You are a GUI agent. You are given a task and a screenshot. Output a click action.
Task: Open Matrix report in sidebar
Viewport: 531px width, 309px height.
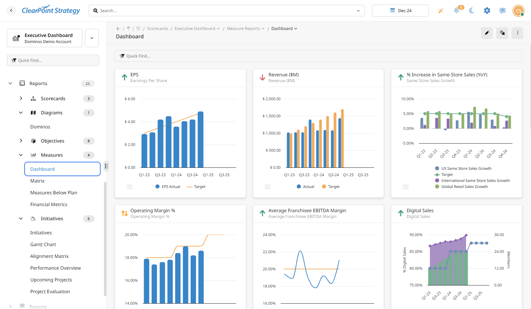37,181
